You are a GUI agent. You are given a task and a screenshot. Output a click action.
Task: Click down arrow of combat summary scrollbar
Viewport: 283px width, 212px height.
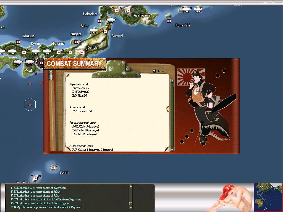172,149
